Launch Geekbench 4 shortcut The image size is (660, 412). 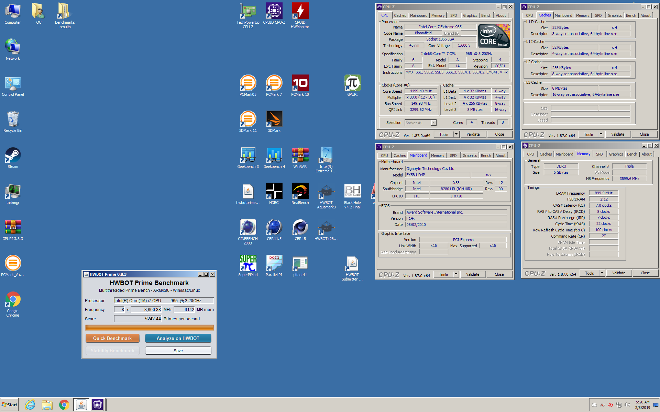pos(274,158)
